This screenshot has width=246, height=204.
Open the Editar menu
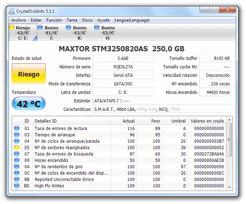(x=36, y=20)
